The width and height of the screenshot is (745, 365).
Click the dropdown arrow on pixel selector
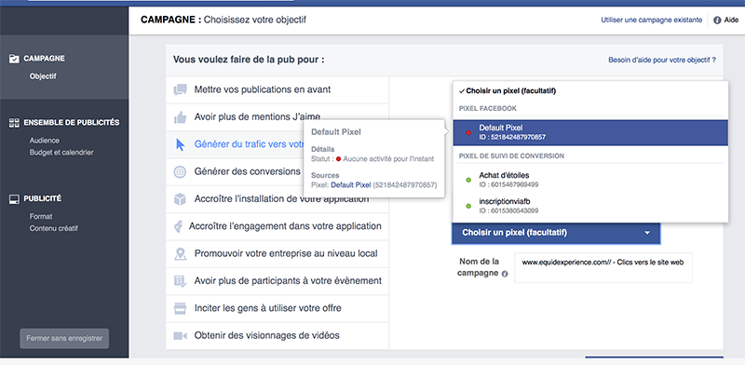(647, 234)
